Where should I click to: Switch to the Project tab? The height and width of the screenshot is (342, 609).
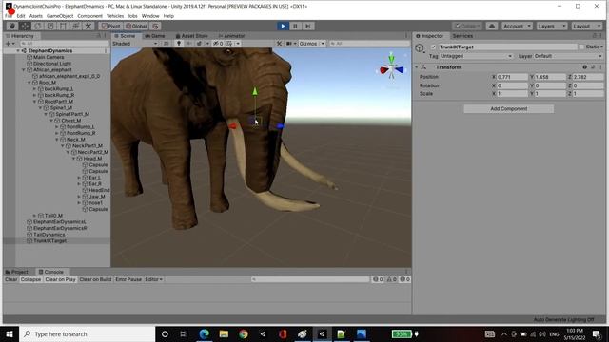click(x=17, y=272)
